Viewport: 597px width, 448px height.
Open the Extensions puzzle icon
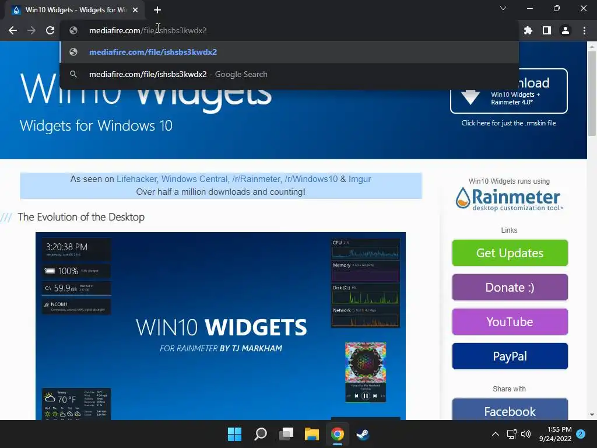point(528,30)
